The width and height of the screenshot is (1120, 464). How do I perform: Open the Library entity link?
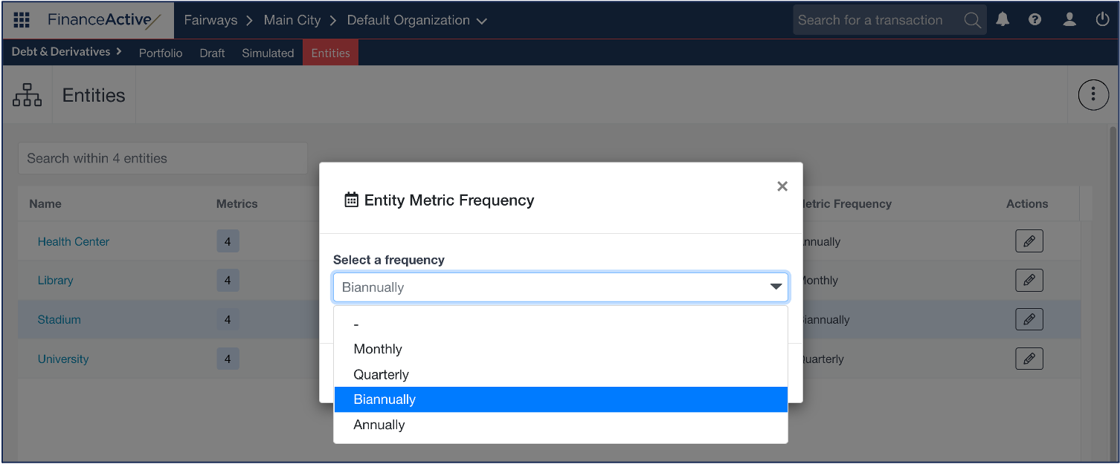click(56, 281)
